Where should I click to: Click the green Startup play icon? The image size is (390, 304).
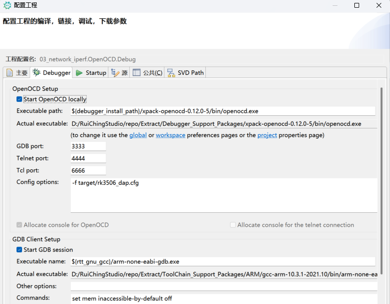point(79,73)
